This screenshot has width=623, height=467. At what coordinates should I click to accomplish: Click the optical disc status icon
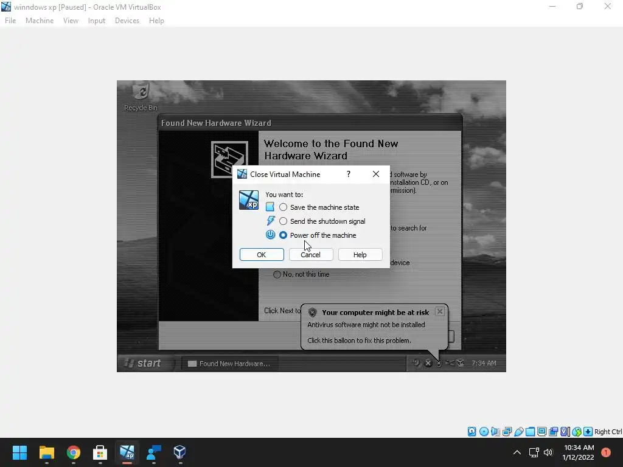point(484,432)
